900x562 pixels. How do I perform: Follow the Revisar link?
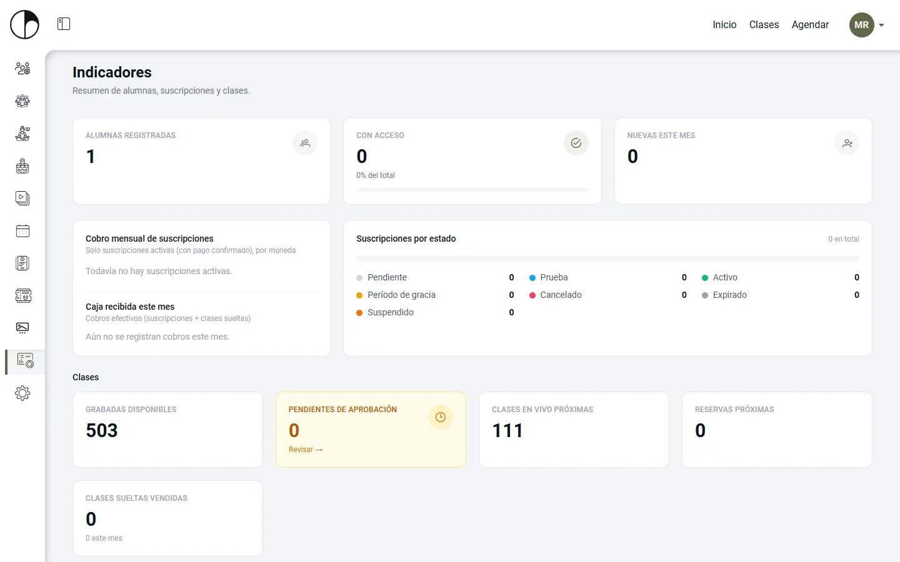click(306, 450)
